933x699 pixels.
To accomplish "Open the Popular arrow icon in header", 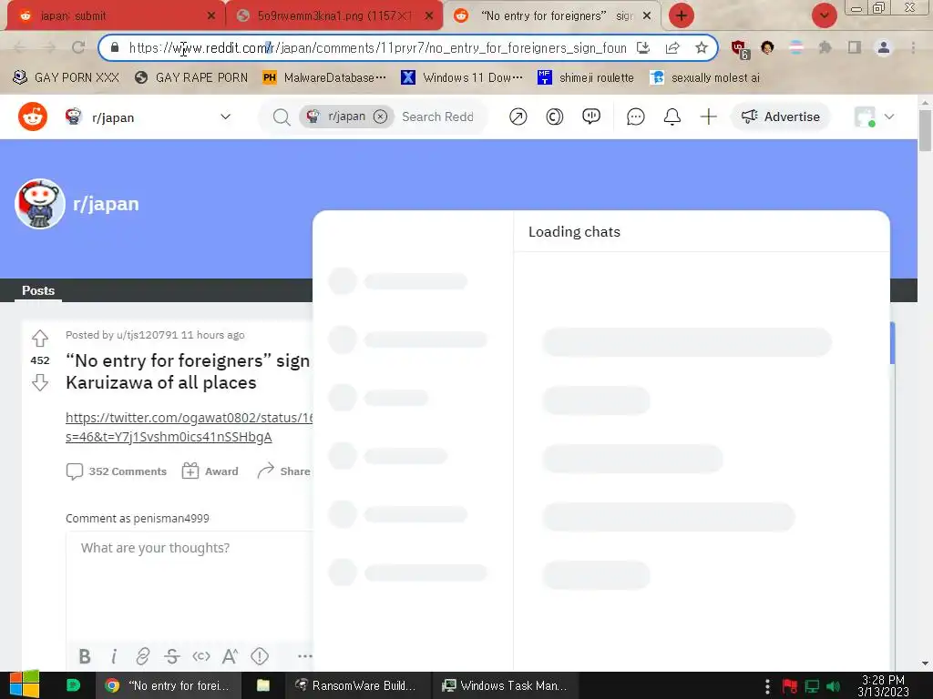I will click(518, 116).
